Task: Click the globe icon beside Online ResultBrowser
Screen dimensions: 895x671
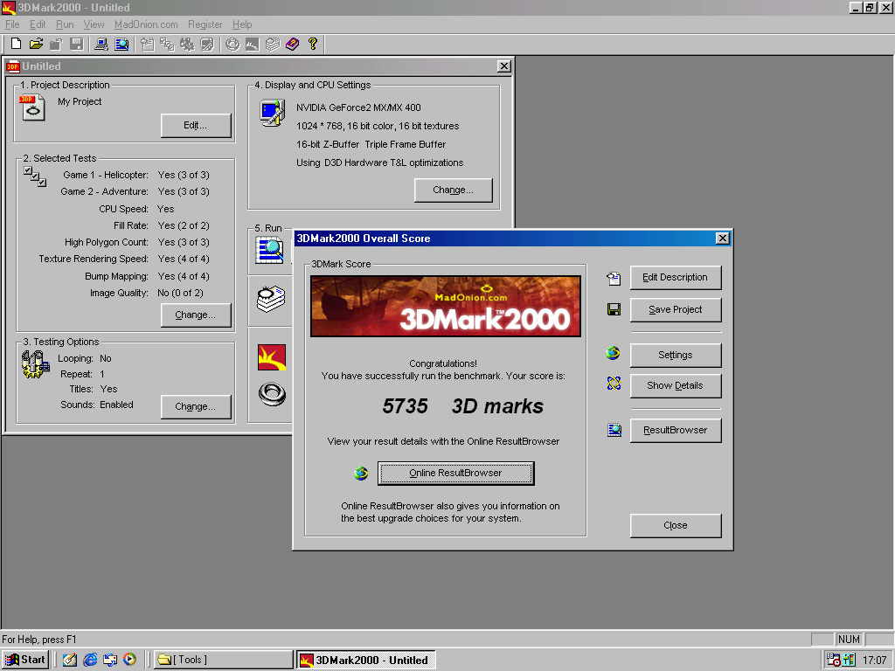Action: click(361, 474)
